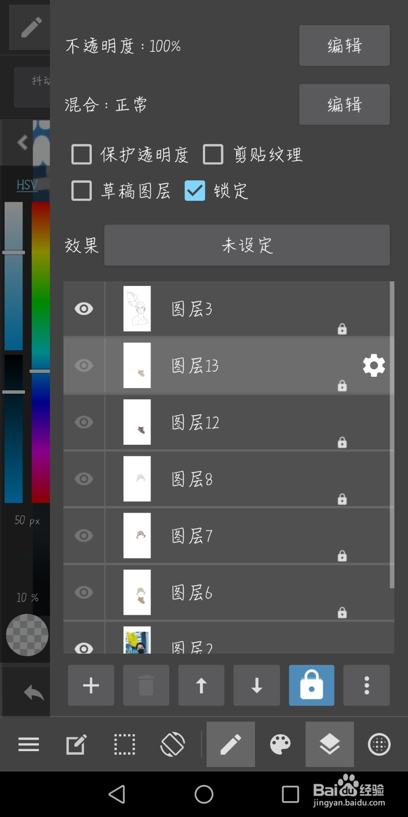Open the 未设定 effect selector
This screenshot has height=817, width=408.
coord(247,245)
